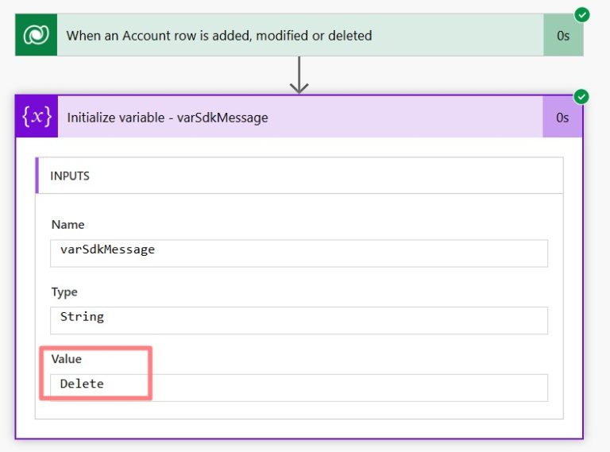Click the Initialize variable step's success checkmark

[581, 97]
